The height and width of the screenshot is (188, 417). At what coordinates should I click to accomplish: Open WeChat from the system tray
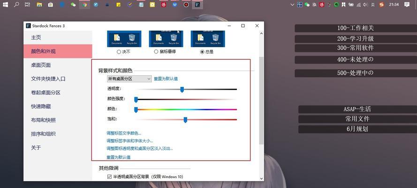click(307, 5)
